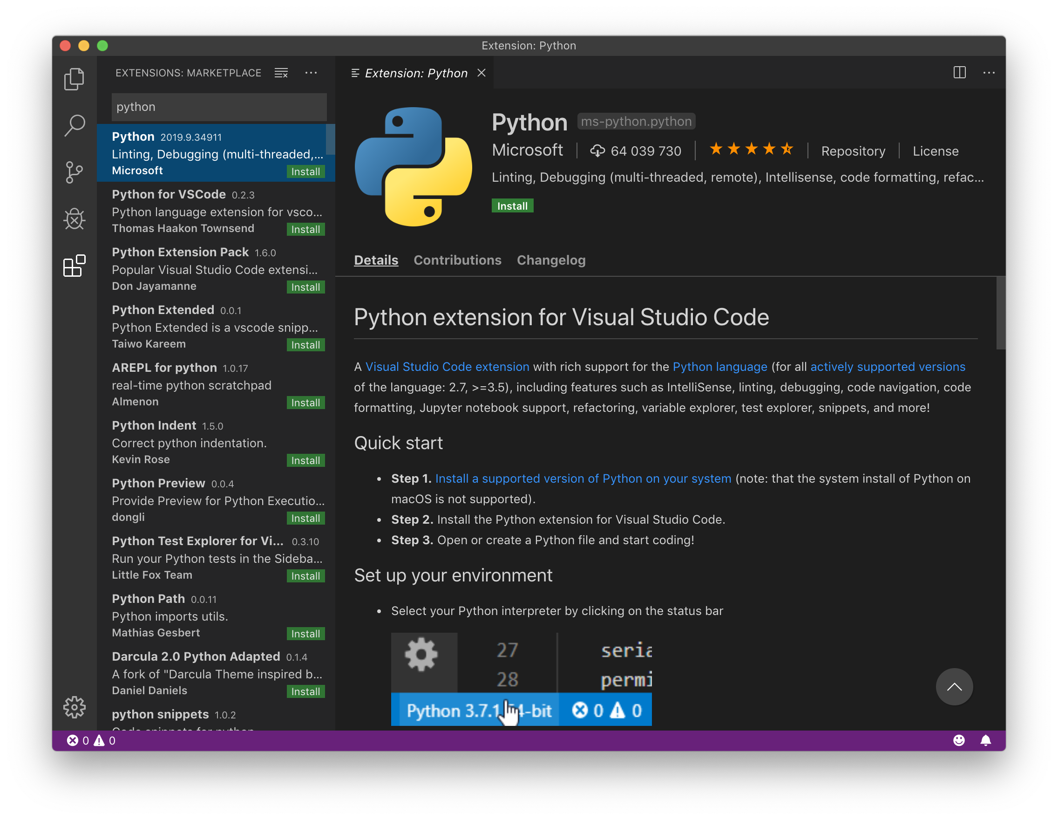Image resolution: width=1058 pixels, height=820 pixels.
Task: Open the Search view
Action: [x=74, y=125]
